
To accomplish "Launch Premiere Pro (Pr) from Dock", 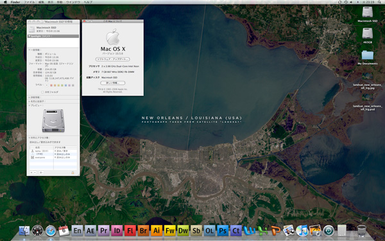I will click(x=103, y=231).
